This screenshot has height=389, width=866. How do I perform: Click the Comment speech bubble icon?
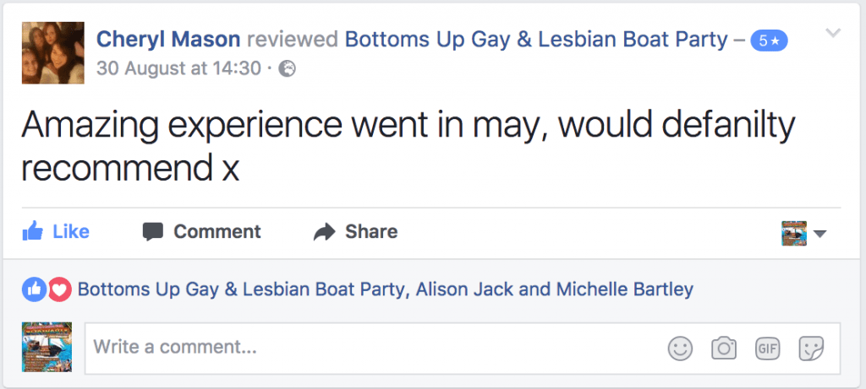153,231
